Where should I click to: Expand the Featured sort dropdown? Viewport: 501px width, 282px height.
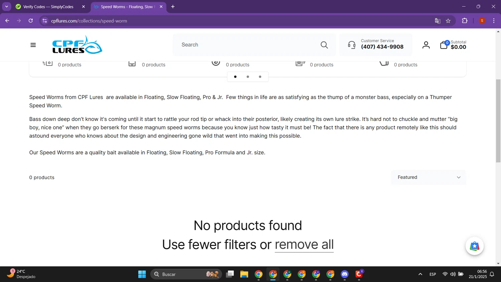point(429,177)
